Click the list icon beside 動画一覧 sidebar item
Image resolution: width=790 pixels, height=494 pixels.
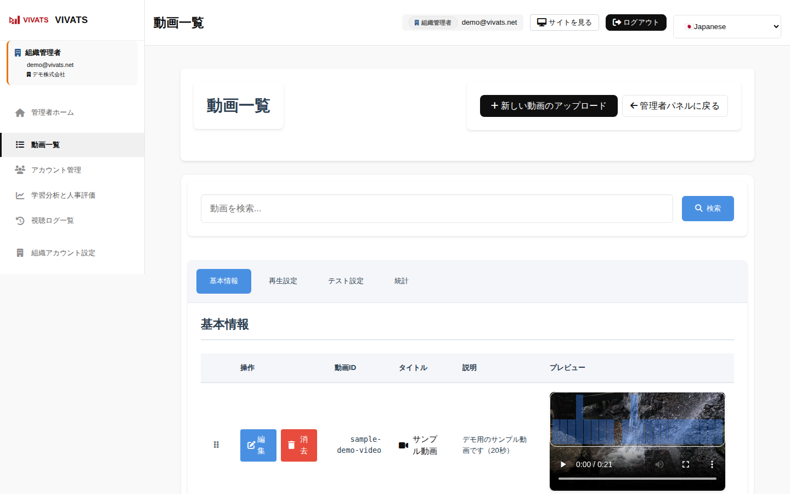point(20,145)
